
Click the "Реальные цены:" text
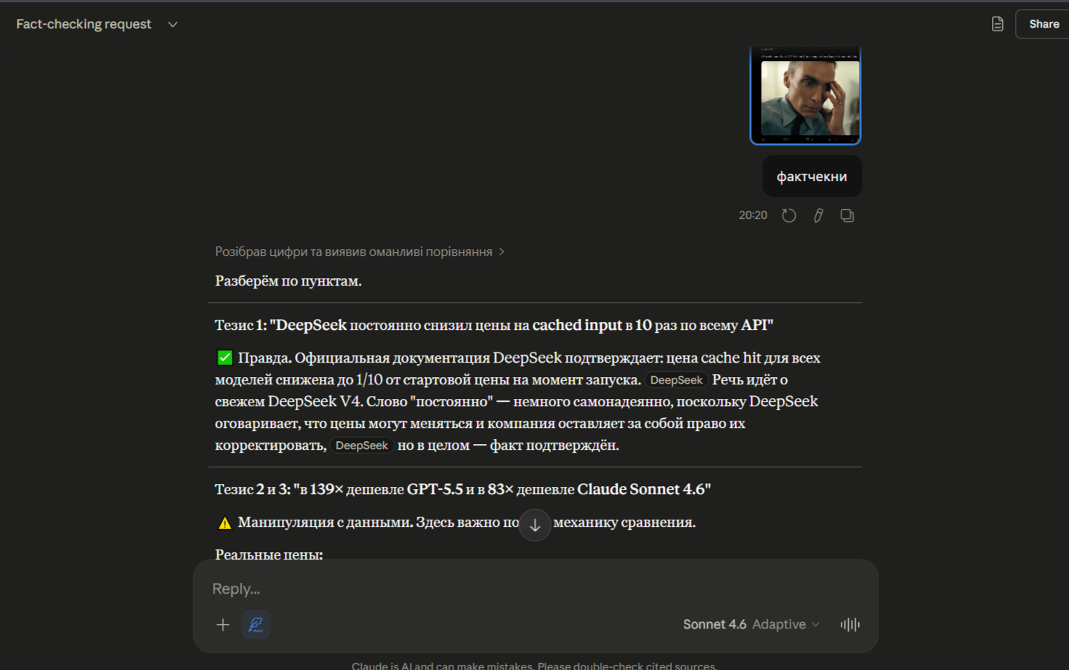point(269,554)
